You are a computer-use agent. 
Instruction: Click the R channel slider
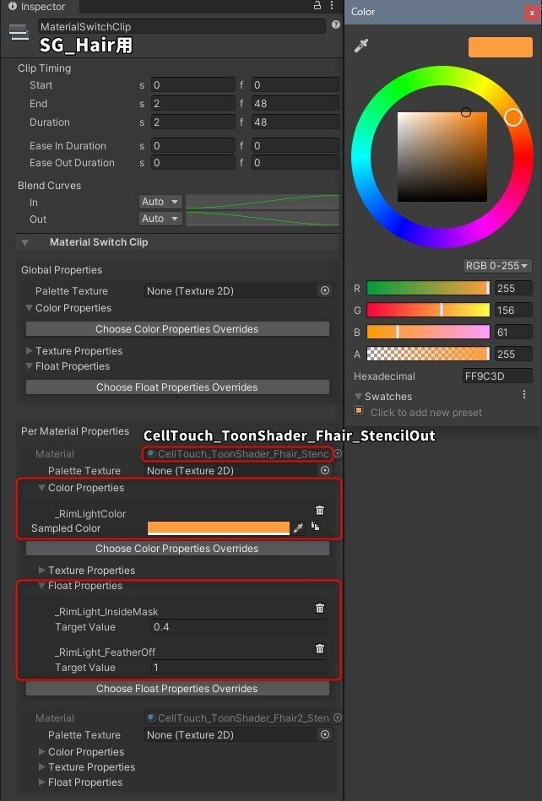[x=428, y=288]
